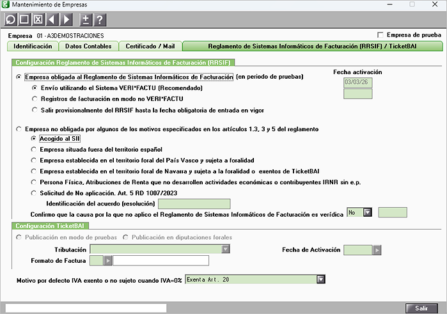Select Empresa no obligada radio button
This screenshot has width=447, height=314.
coord(19,129)
